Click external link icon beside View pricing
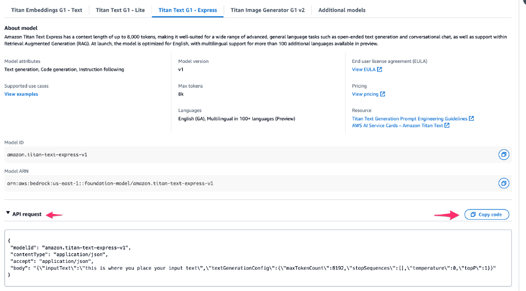This screenshot has height=291, width=526. [383, 94]
